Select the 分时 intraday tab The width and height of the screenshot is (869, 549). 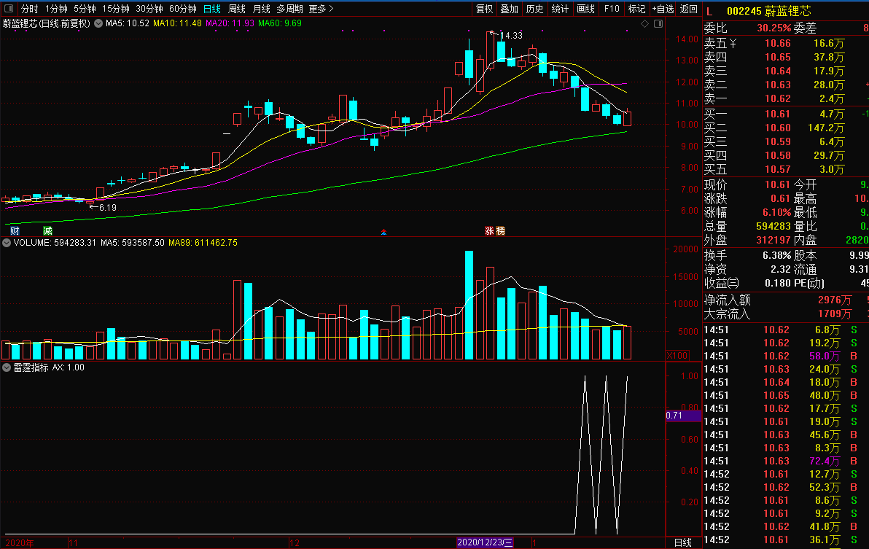coord(29,9)
